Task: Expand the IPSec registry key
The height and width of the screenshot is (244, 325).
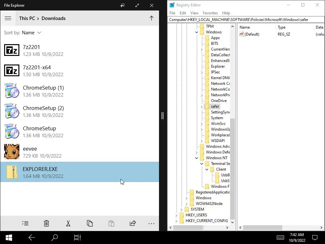Action: [202, 72]
